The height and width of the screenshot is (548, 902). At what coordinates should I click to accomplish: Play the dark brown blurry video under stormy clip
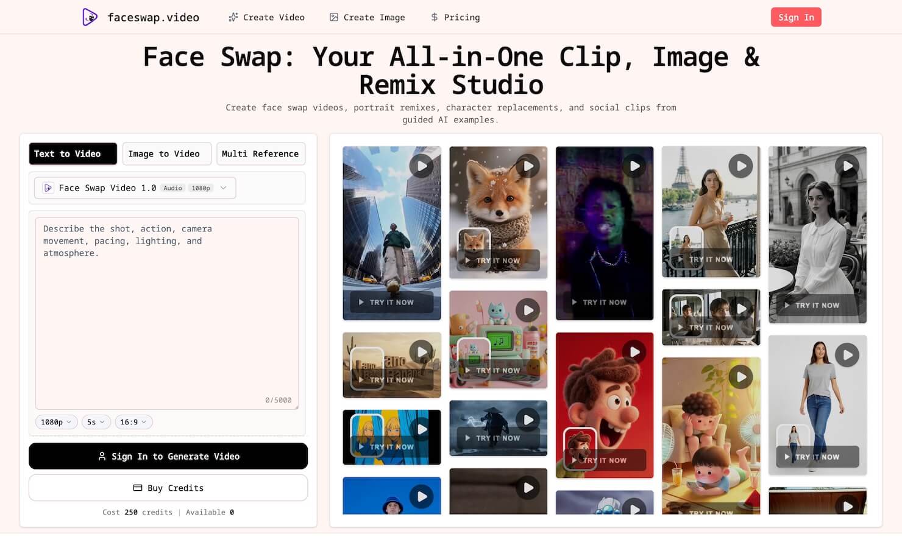pyautogui.click(x=528, y=488)
